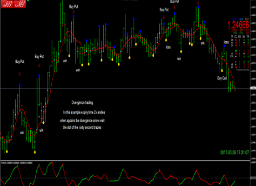Select the 'Created by' credit text in dashboard
The height and width of the screenshot is (186, 256).
click(243, 70)
